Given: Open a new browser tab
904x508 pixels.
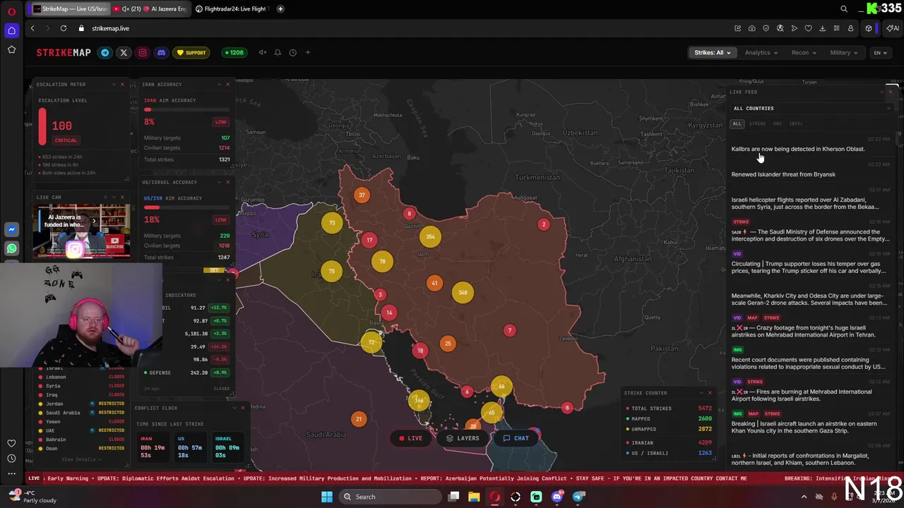Looking at the screenshot, I should (280, 8).
